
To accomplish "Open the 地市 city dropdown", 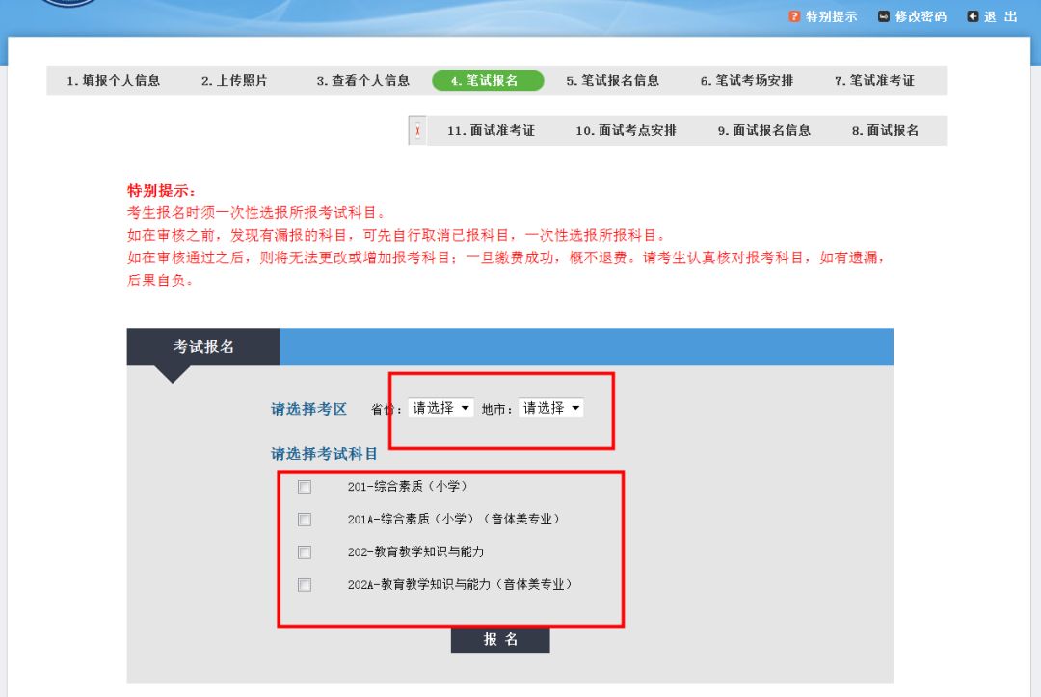I will point(551,407).
